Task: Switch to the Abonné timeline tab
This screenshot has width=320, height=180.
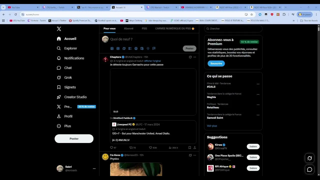Action: [x=129, y=28]
